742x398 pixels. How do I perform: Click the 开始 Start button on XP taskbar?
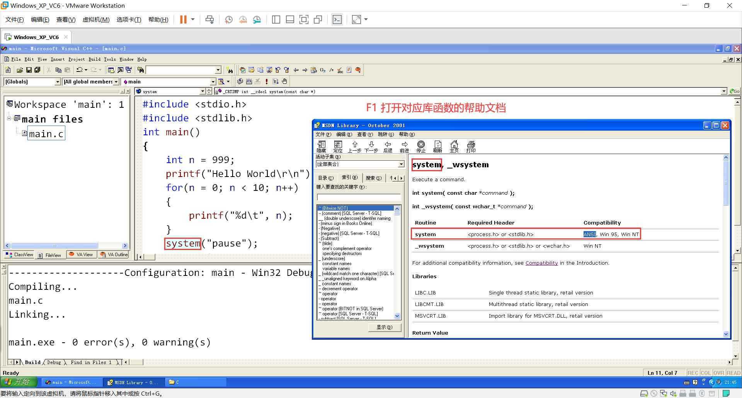coord(19,382)
